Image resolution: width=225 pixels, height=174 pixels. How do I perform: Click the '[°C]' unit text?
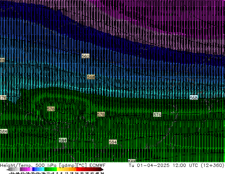pos(82,165)
